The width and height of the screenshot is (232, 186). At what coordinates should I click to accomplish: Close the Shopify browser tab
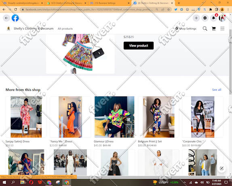point(42,3)
